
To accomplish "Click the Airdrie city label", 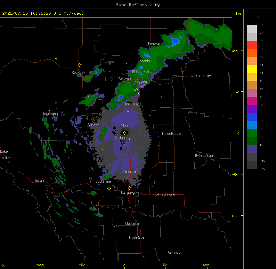I will pyautogui.click(x=129, y=172).
